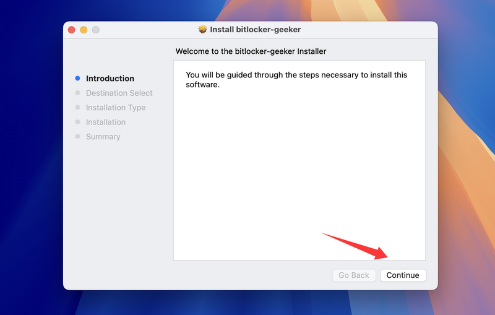Click the "Welcome to the bitlocker-geeker Installer" heading

(251, 51)
